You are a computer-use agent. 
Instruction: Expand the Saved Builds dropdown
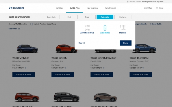click(x=157, y=24)
